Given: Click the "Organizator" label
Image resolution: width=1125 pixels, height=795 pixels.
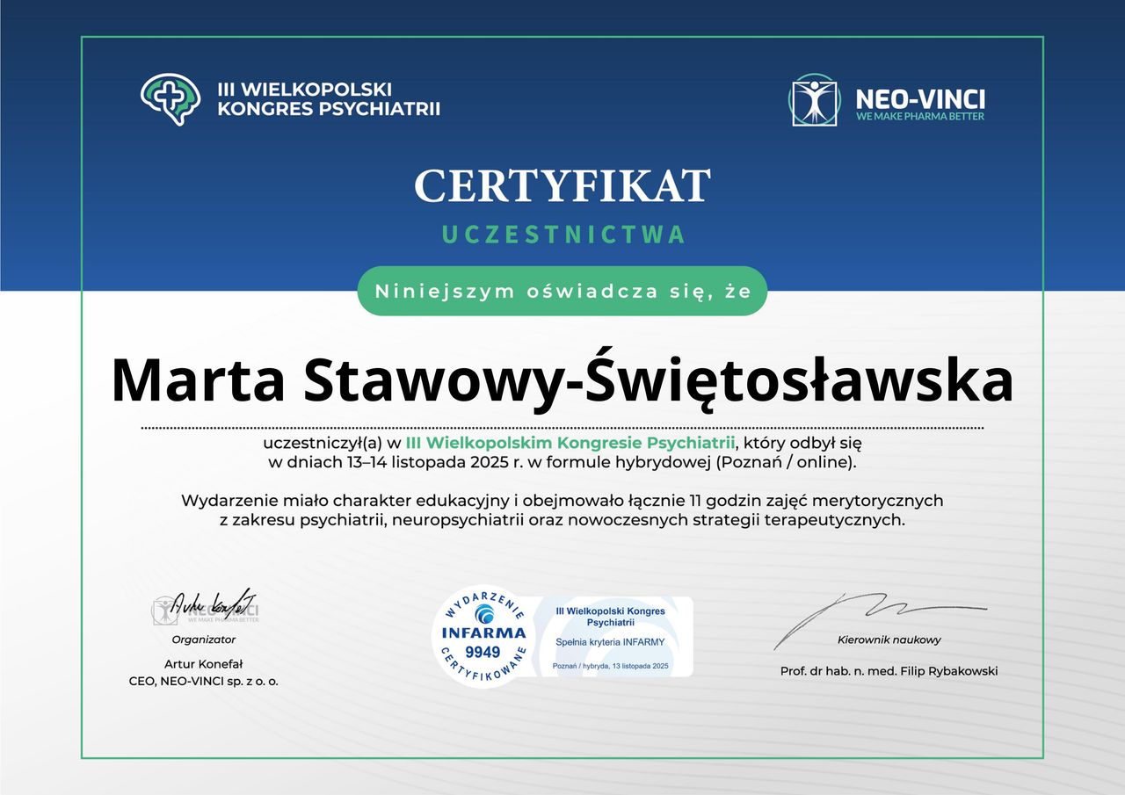Looking at the screenshot, I should pos(204,640).
